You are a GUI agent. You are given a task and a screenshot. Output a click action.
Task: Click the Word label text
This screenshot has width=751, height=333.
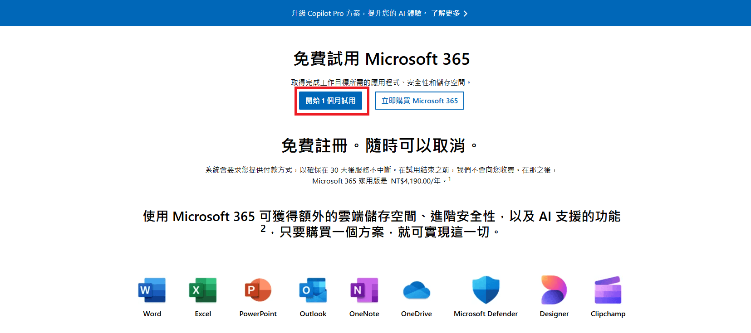pos(152,314)
